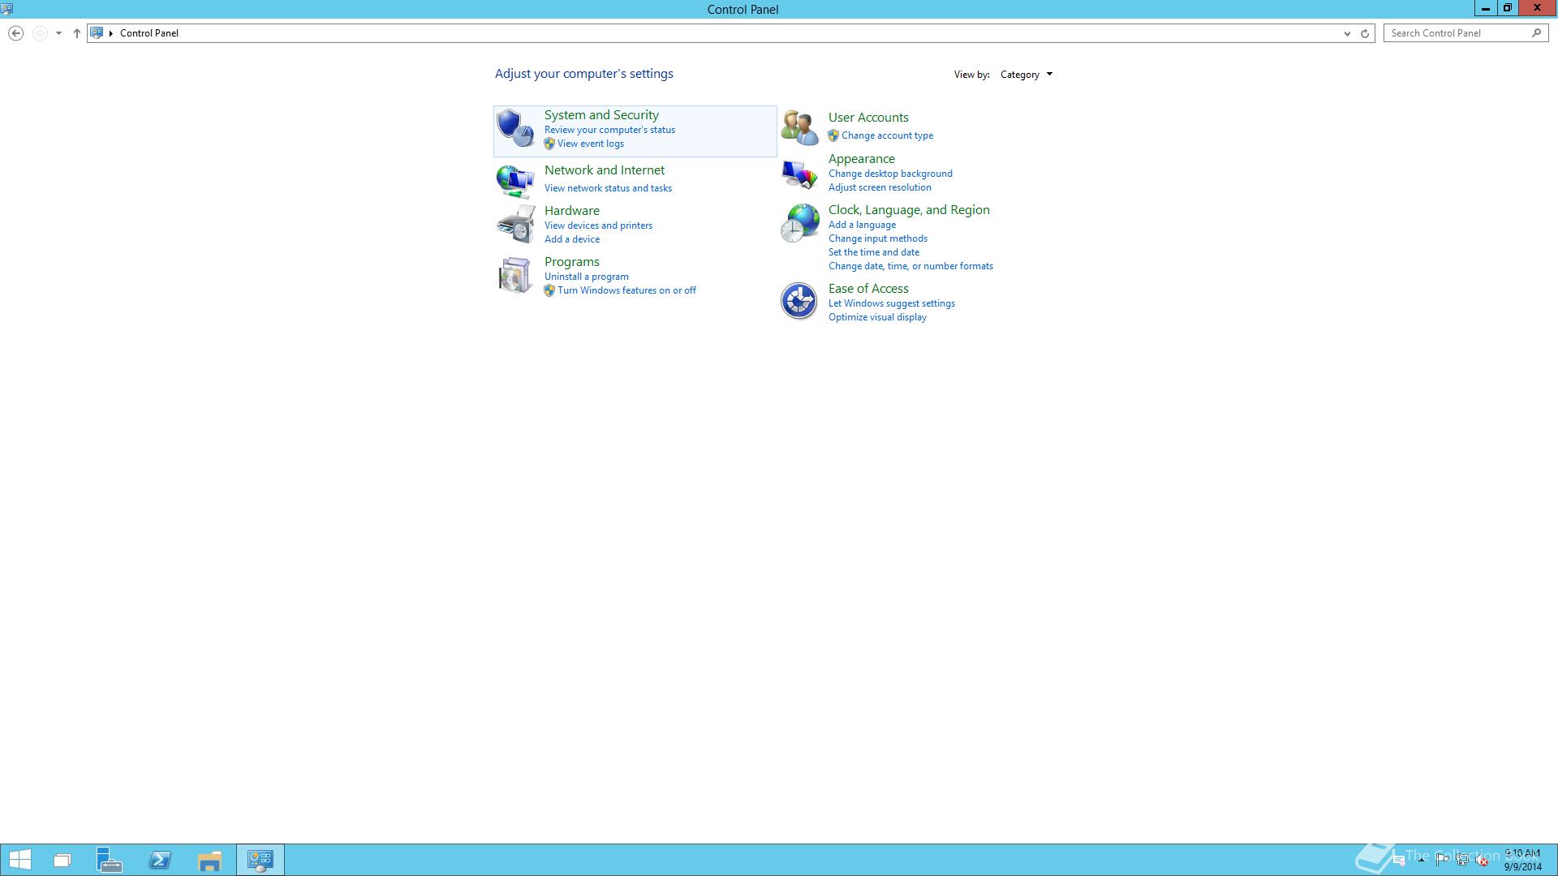
Task: Open Set the time and date
Action: coord(873,252)
